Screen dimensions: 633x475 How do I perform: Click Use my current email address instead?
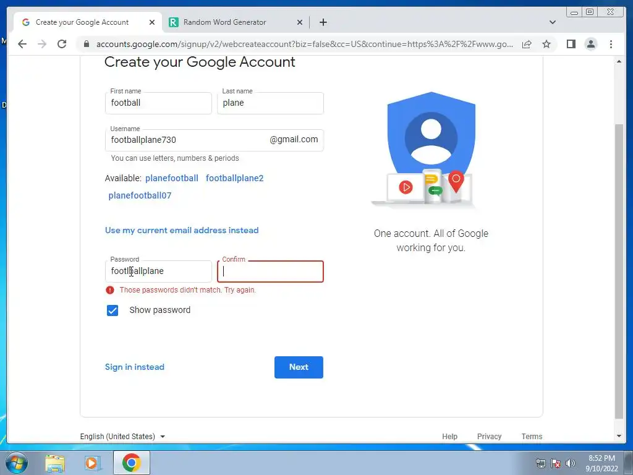click(182, 230)
